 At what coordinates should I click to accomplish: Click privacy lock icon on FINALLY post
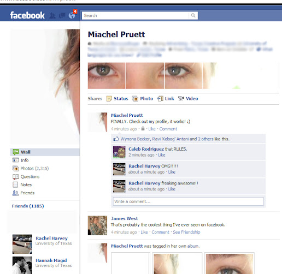(x=143, y=129)
